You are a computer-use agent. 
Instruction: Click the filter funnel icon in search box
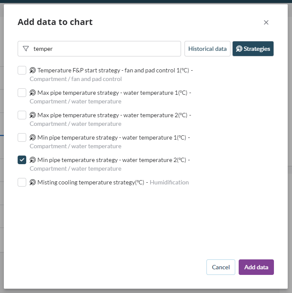(x=26, y=49)
